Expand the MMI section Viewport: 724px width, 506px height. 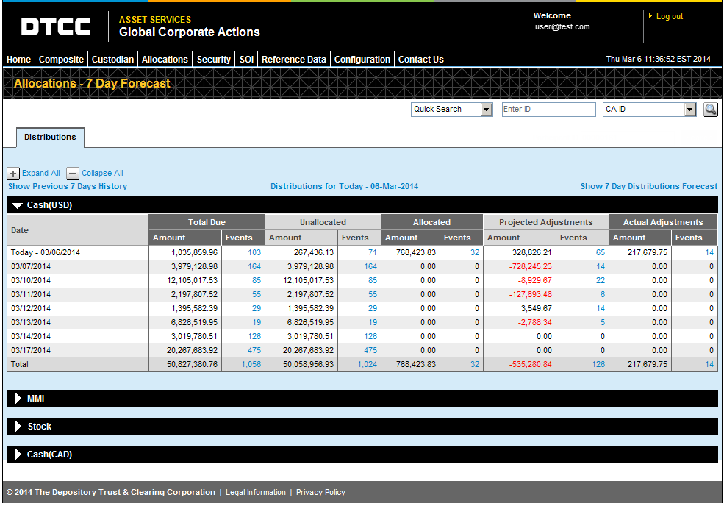point(18,399)
